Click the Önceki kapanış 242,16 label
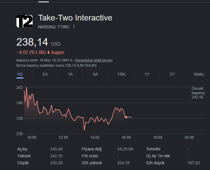Screen dimensions: 210x170 [198, 93]
